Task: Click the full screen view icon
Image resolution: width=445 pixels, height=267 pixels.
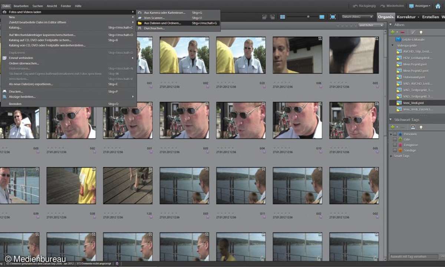Action: click(x=333, y=17)
